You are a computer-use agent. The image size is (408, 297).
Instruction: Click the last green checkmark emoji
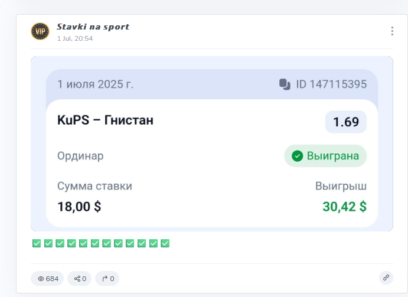(165, 243)
